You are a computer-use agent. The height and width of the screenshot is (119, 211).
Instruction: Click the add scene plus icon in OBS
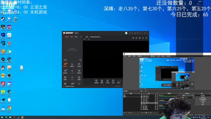(124, 113)
